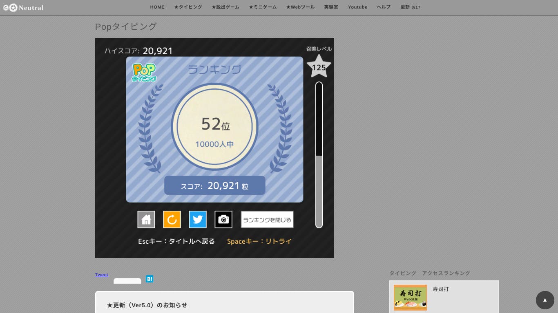Click the home icon button
Viewport: 558px width, 313px height.
point(146,220)
